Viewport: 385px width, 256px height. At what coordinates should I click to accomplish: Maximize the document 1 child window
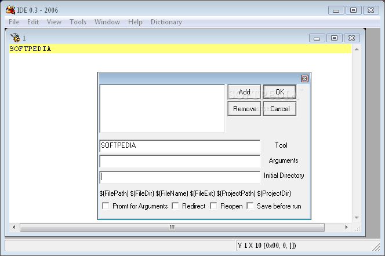[x=334, y=38]
